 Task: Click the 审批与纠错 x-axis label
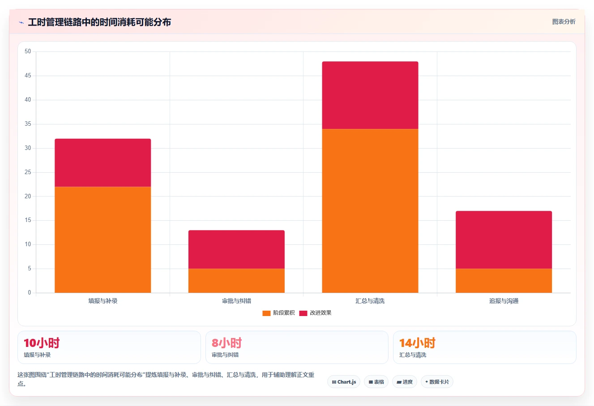(x=236, y=301)
